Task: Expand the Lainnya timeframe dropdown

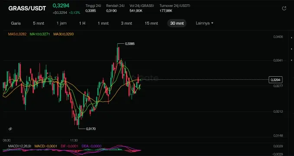Action: click(204, 23)
